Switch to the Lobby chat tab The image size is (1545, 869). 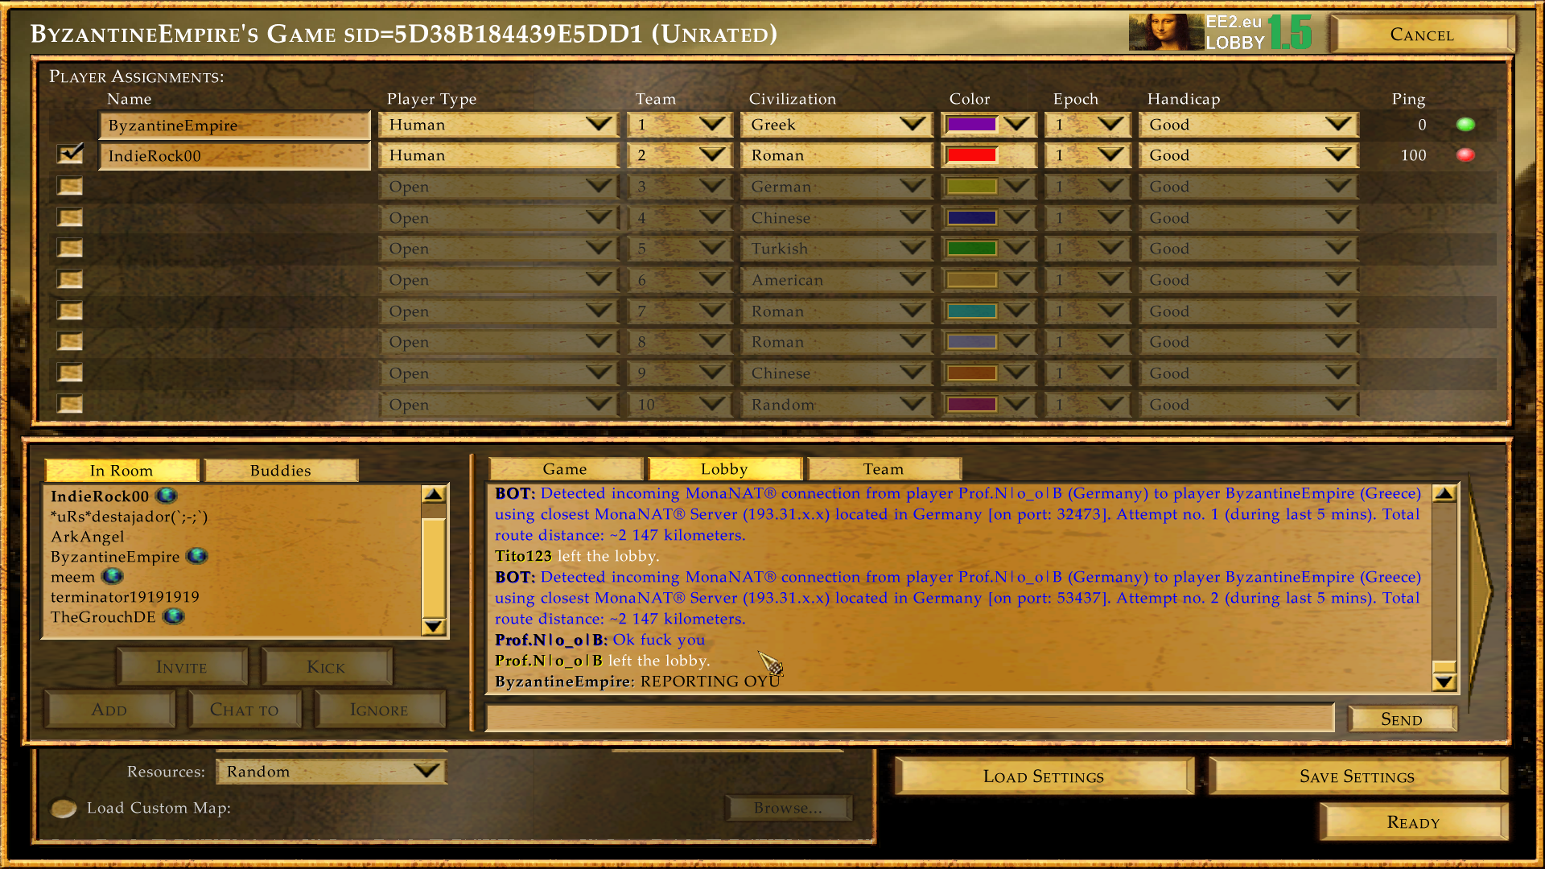723,470
